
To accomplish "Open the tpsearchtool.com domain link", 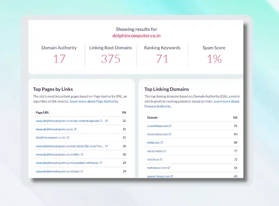I will pyautogui.click(x=158, y=176).
